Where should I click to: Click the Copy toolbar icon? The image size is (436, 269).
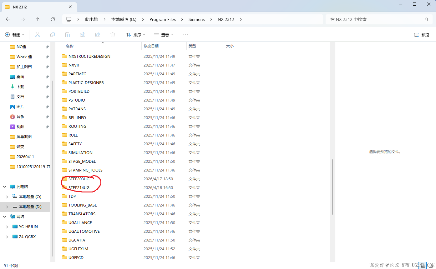53,35
